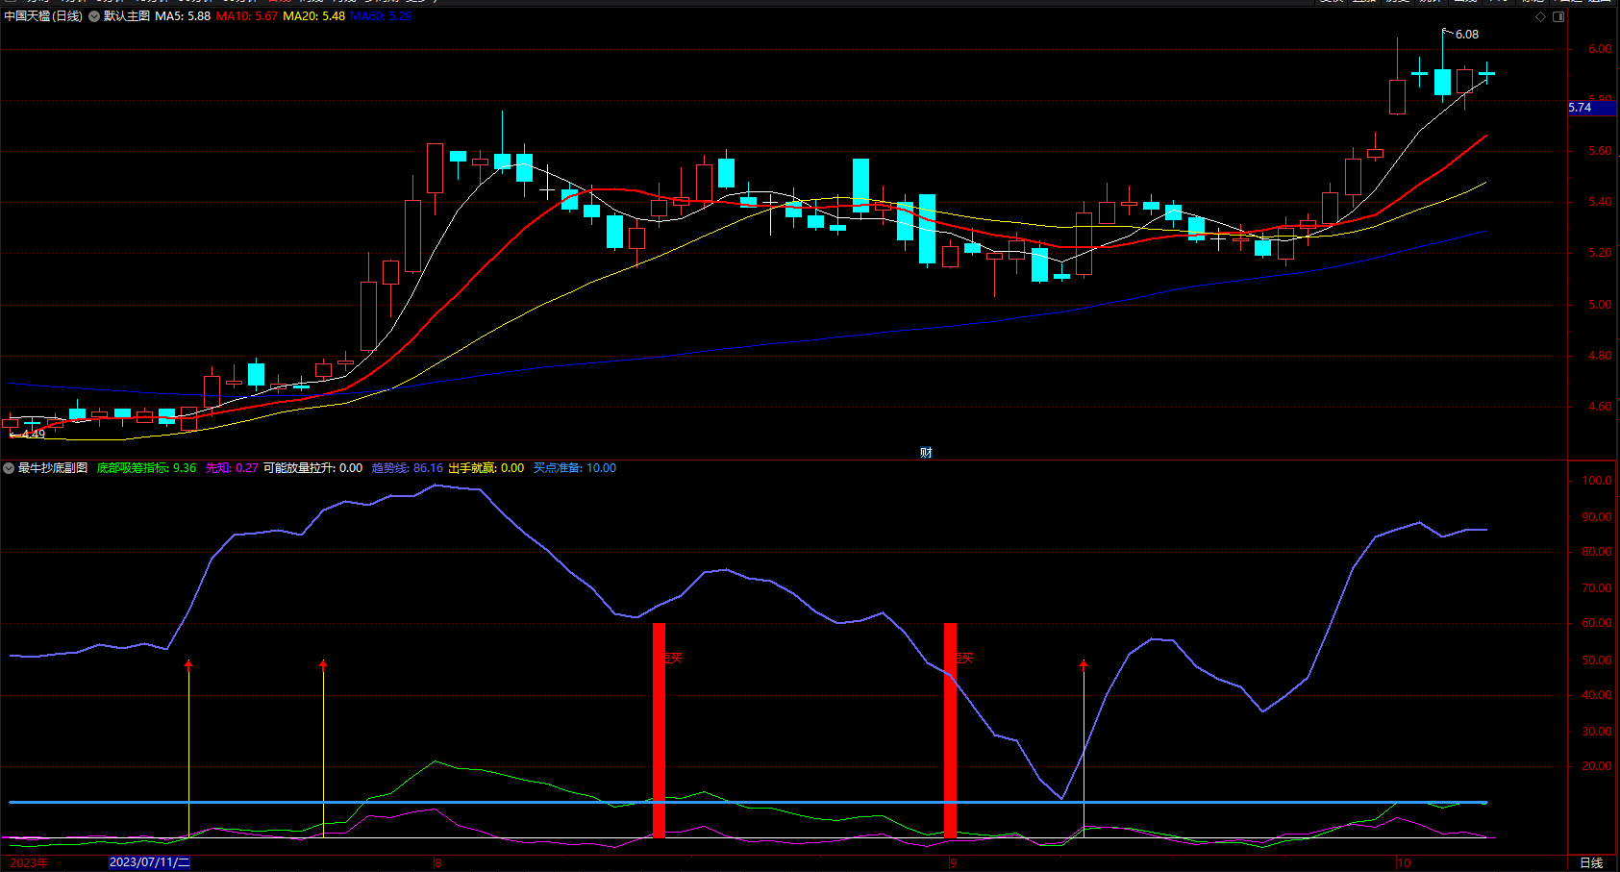The height and width of the screenshot is (872, 1620).
Task: Click the 默认主图 indicator label
Action: [127, 16]
